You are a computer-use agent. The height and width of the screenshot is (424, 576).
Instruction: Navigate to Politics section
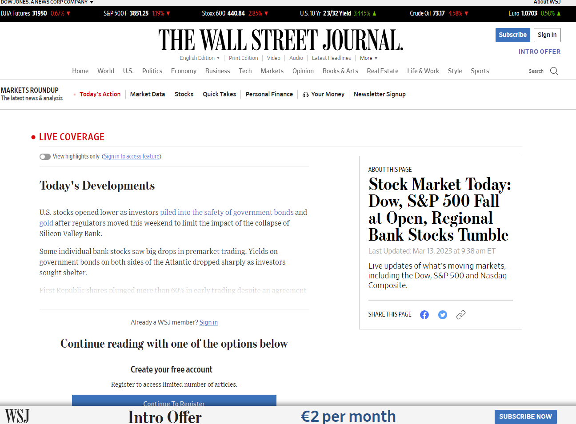tap(152, 71)
